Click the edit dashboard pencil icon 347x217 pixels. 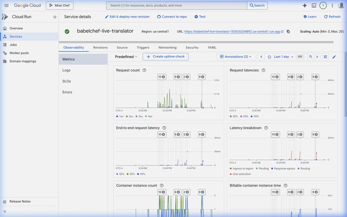334,57
